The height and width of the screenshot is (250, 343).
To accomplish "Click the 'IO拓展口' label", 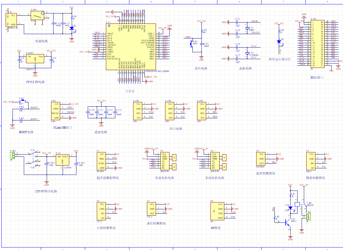I will pyautogui.click(x=317, y=77).
